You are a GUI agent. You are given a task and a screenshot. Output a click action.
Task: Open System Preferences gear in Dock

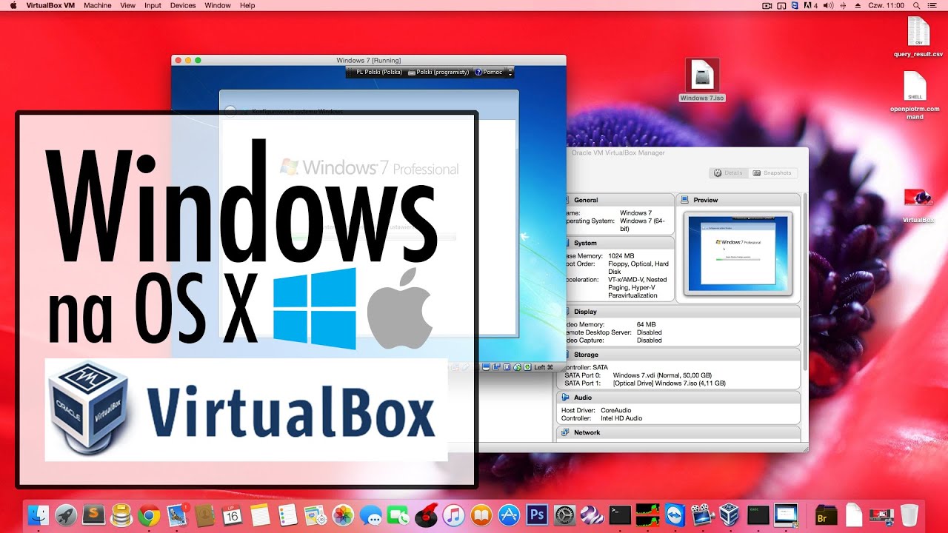pos(564,515)
